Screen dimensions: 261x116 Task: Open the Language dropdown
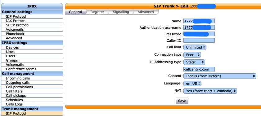point(192,84)
